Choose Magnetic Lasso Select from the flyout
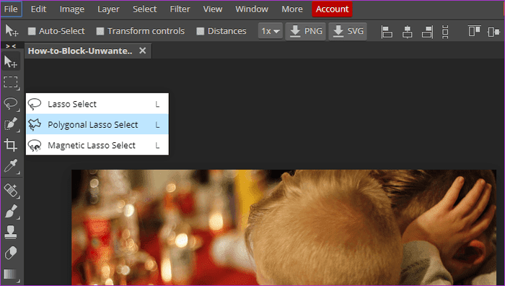The height and width of the screenshot is (286, 505). click(x=97, y=145)
